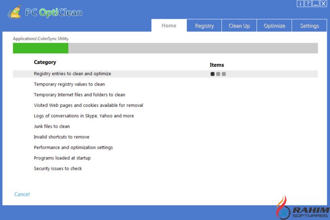Select Temporary Internet files and folders row
This screenshot has height=220, width=330.
tap(80, 94)
